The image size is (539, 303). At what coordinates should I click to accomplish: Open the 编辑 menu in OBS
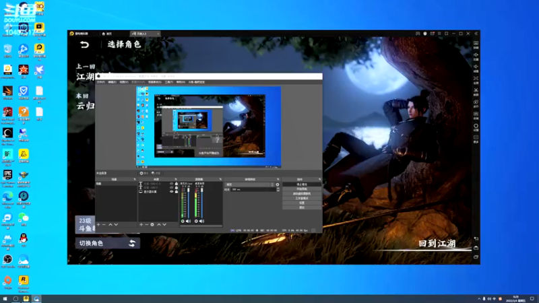tap(112, 82)
